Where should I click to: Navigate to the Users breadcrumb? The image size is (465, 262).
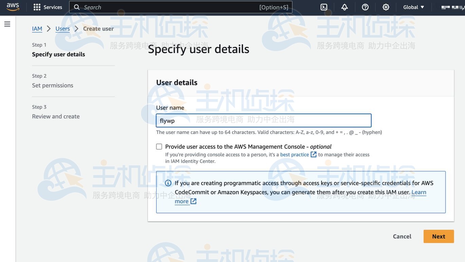pos(62,29)
